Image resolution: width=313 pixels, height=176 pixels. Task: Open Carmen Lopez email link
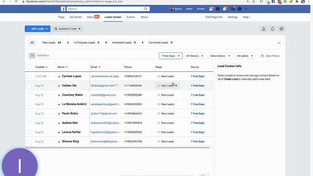click(106, 76)
